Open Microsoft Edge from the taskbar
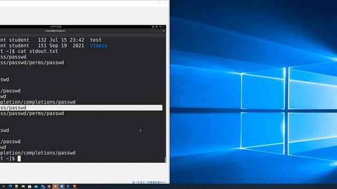 [10, 186]
